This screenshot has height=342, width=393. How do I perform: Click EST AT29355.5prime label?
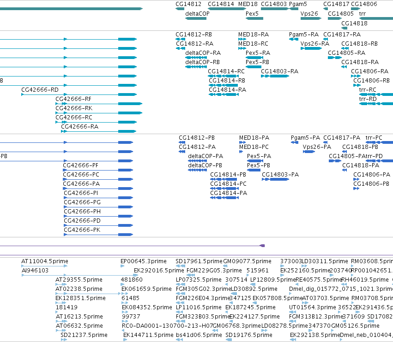click(x=79, y=280)
